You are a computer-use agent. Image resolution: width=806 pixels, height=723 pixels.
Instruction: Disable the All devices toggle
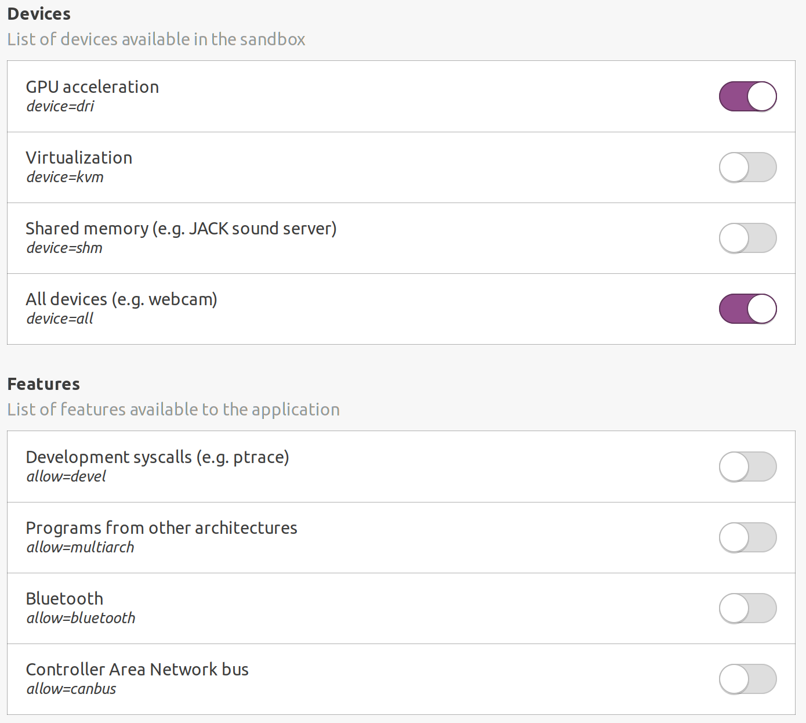tap(747, 309)
